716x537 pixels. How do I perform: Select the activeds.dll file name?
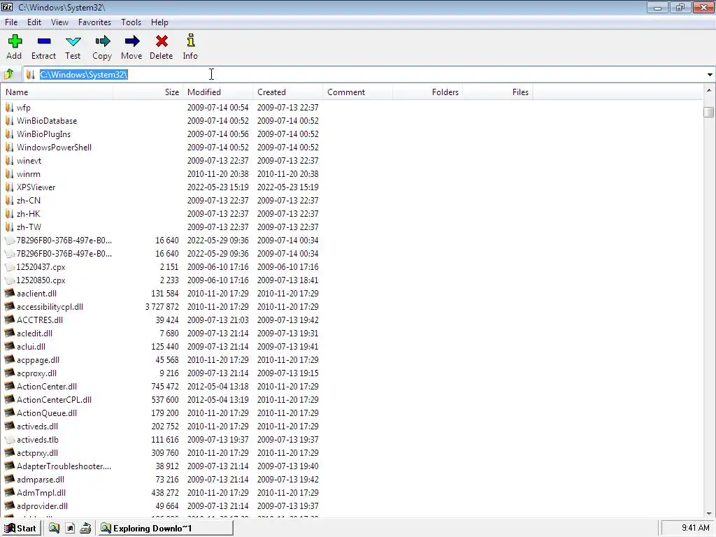(38, 426)
